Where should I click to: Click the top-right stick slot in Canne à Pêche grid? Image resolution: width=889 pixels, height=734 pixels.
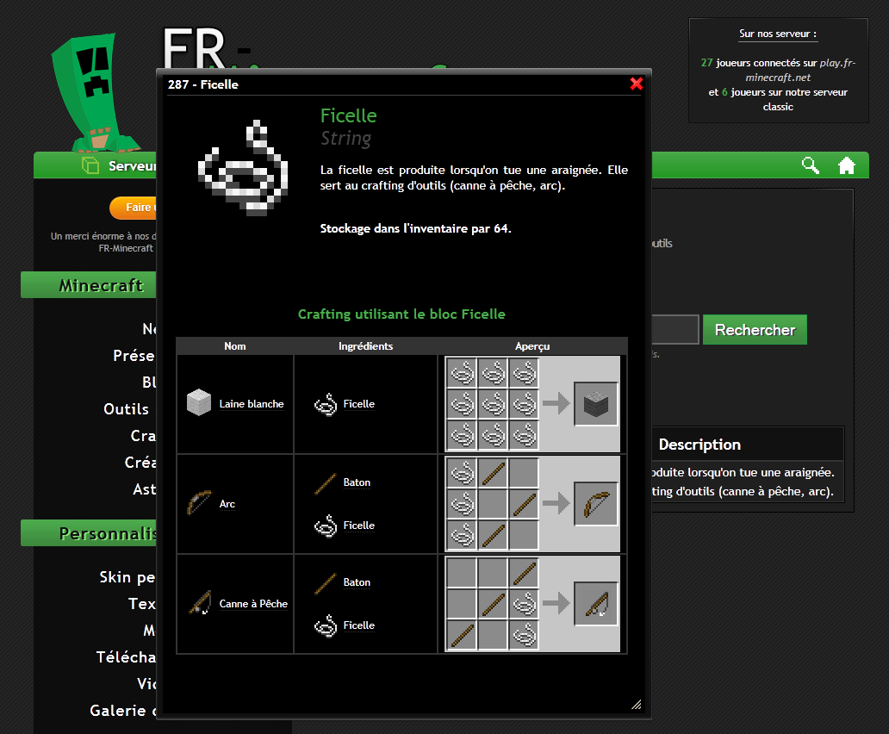pos(525,572)
